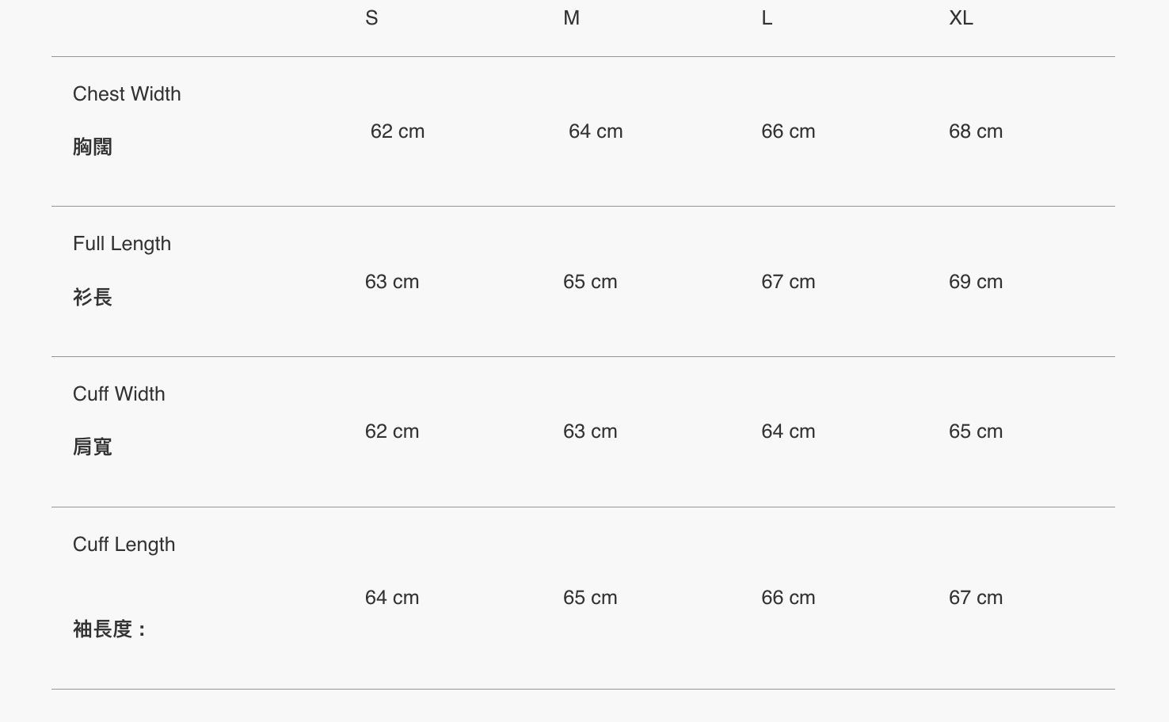Select the Full Length row label
The width and height of the screenshot is (1169, 722).
tap(122, 244)
